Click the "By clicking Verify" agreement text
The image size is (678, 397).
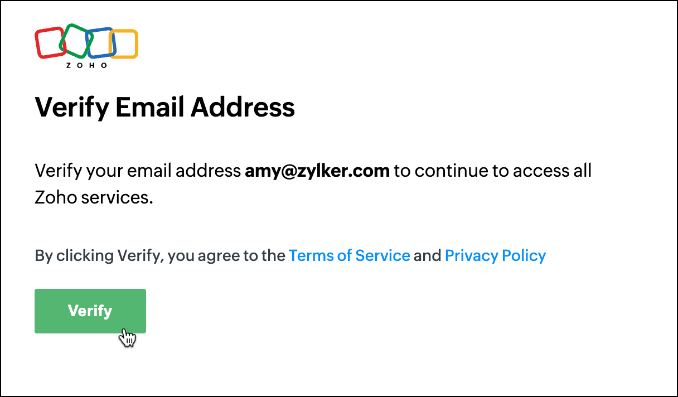point(99,256)
